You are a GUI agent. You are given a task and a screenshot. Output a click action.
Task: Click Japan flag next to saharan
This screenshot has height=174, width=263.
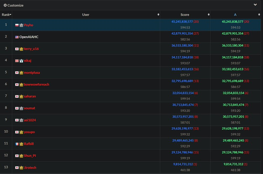[x=17, y=97]
